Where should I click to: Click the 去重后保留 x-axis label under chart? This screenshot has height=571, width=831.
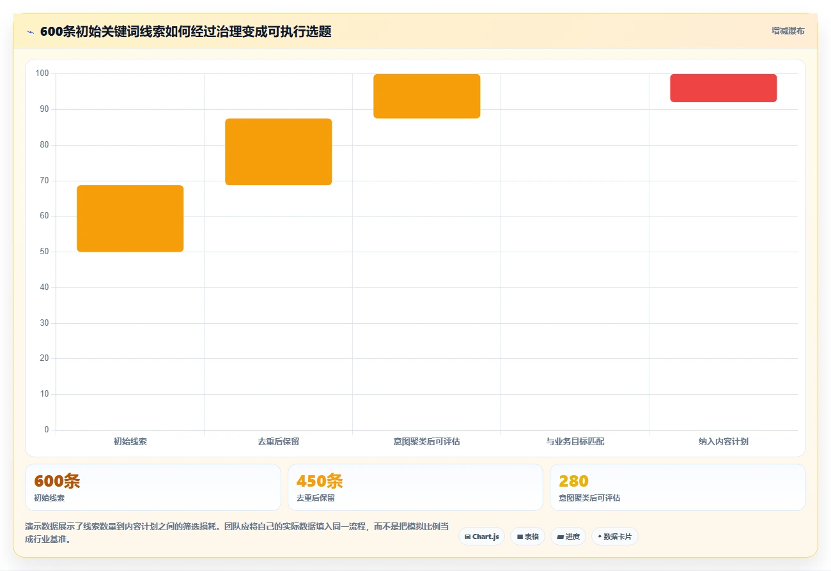coord(279,441)
